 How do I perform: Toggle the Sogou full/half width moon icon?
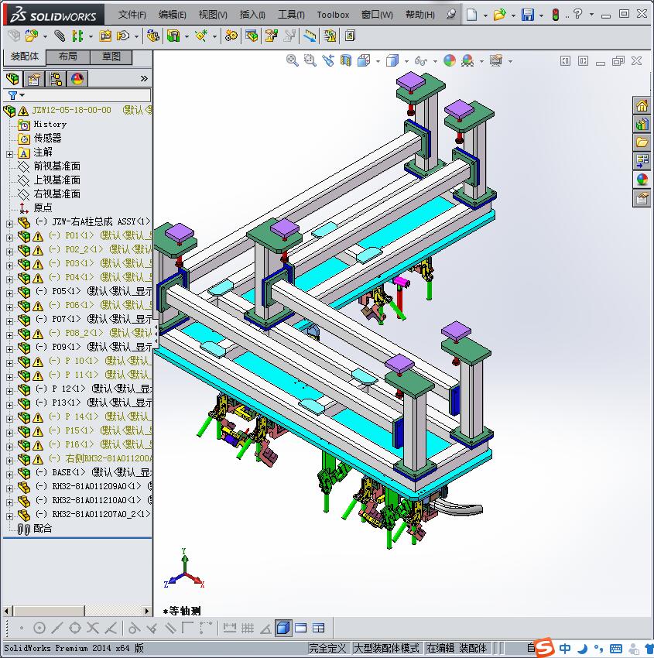(x=583, y=649)
